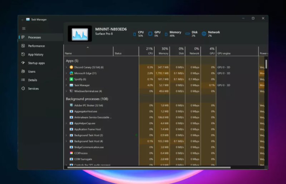Click the App history clock icon
Image resolution: width=286 pixels, height=184 pixels.
pos(23,54)
